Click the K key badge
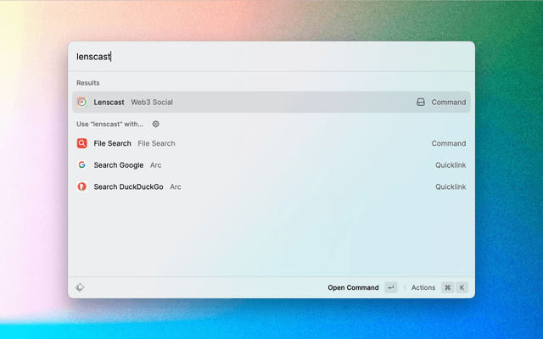 [x=462, y=287]
